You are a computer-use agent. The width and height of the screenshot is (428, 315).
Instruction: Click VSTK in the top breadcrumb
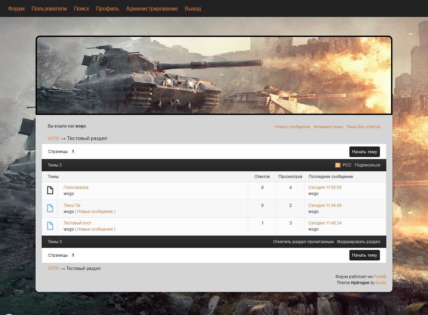click(x=54, y=138)
